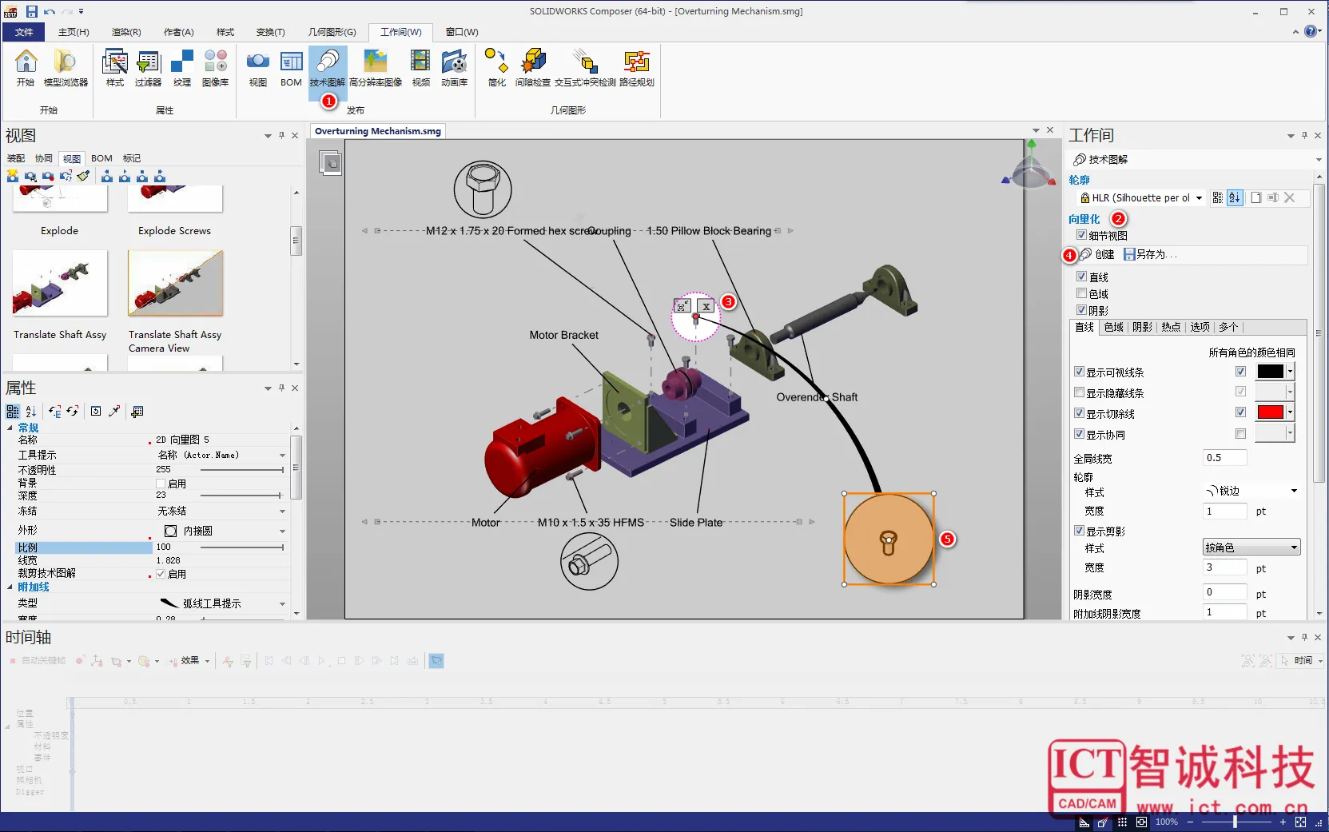Open the 样式 styles workshop icon
1329x832 pixels.
tap(115, 67)
